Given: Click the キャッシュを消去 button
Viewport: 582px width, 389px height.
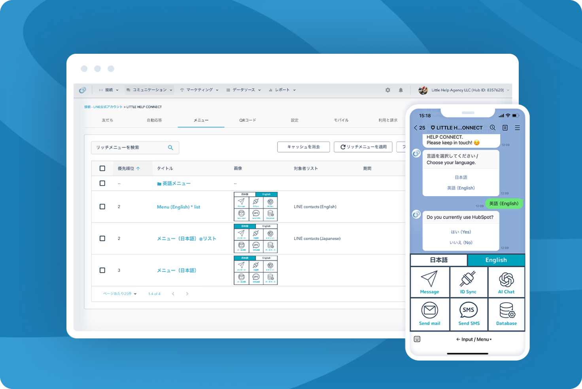Looking at the screenshot, I should [x=303, y=147].
